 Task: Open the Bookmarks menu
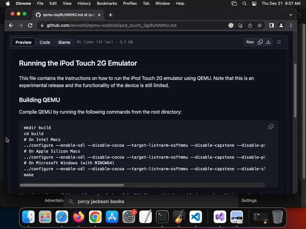pyautogui.click(x=107, y=4)
